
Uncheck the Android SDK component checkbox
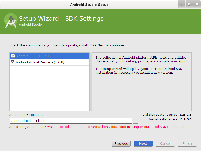(13, 56)
